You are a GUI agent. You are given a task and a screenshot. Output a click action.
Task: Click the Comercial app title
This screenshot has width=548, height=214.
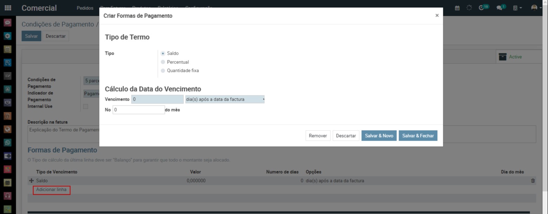coord(39,8)
